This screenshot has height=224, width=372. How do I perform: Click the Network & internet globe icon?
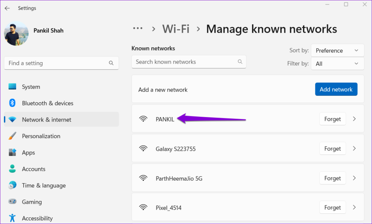click(x=12, y=119)
